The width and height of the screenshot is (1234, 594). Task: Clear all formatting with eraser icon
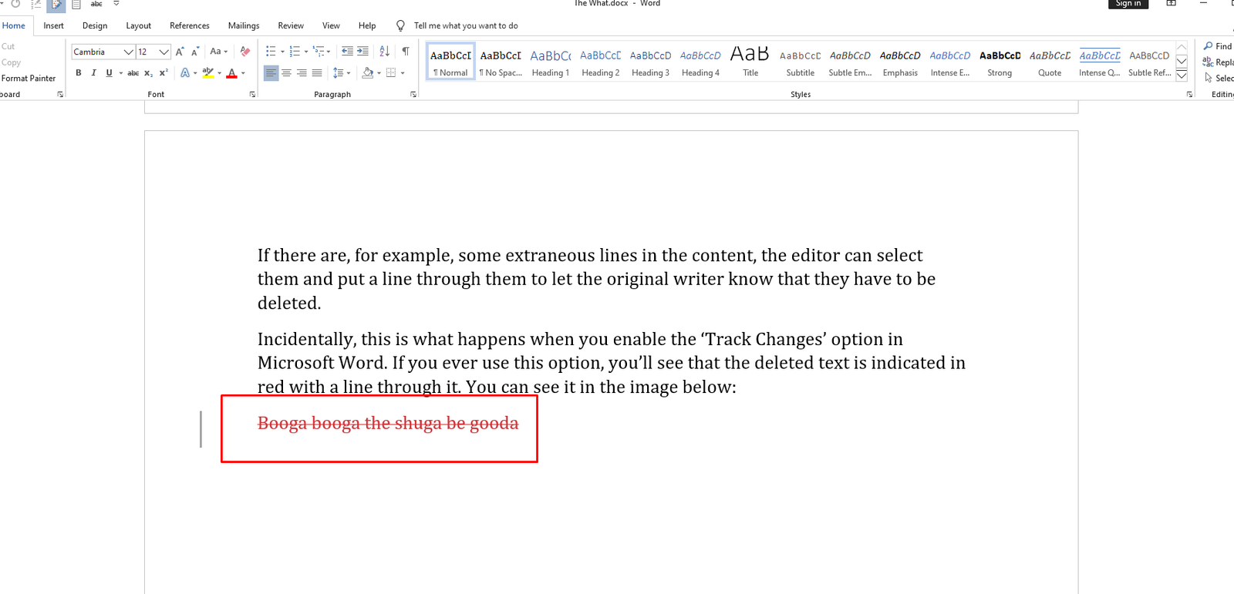point(244,52)
